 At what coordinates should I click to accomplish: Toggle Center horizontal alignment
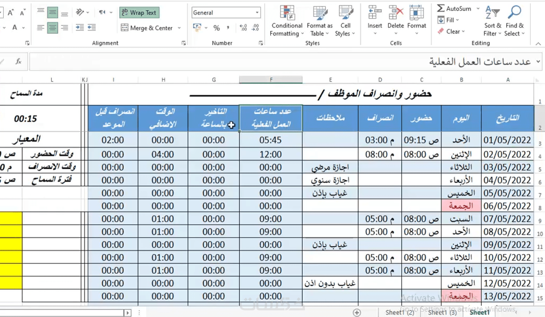coord(52,27)
